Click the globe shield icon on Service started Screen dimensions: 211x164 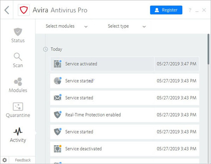pos(58,81)
